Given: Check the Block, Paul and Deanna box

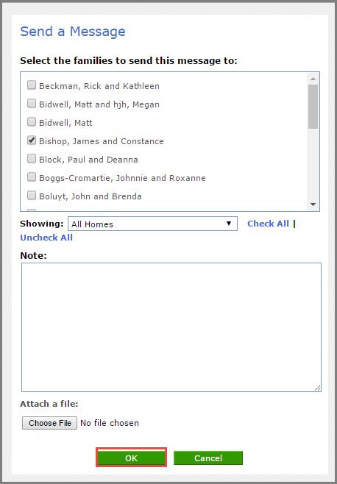Looking at the screenshot, I should 32,159.
